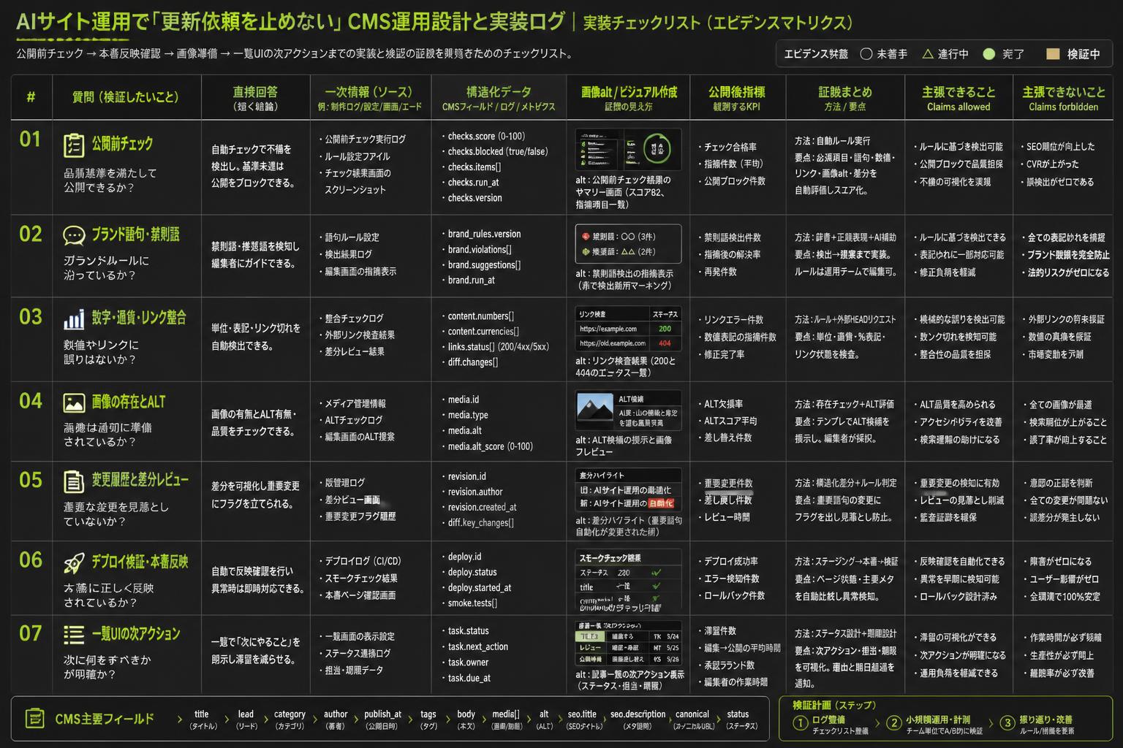The width and height of the screenshot is (1123, 748).
Task: Click the empty circle 未着手 legend marker
Action: 866,53
